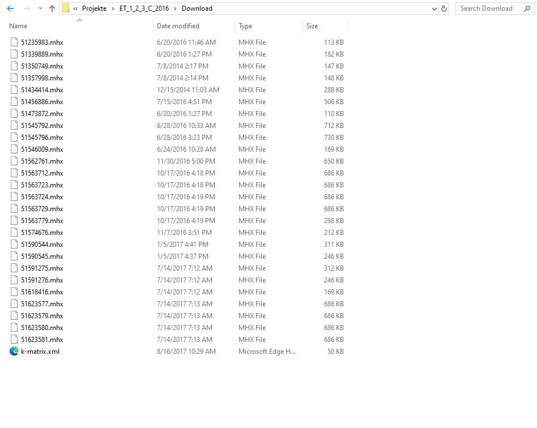The width and height of the screenshot is (537, 428).
Task: Select the file icon for 51350749.mhx
Action: 14,66
